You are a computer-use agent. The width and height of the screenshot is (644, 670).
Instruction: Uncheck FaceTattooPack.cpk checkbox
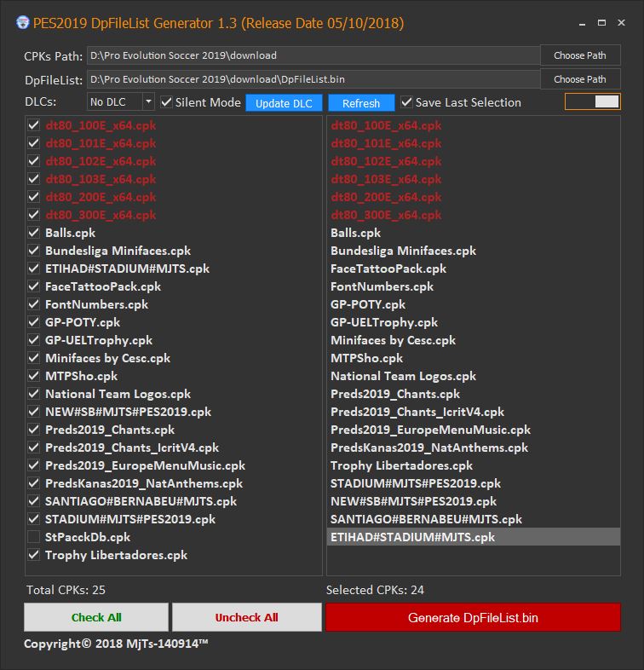point(34,286)
